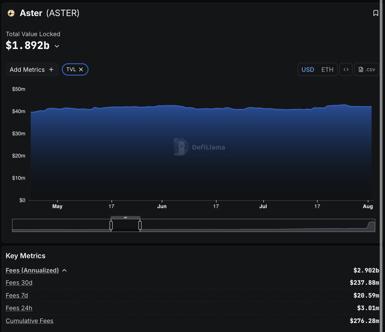This screenshot has height=332, width=385.
Task: Click the Total Value Locked label
Action: (33, 34)
